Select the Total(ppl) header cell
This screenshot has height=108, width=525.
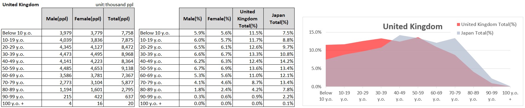tap(119, 19)
